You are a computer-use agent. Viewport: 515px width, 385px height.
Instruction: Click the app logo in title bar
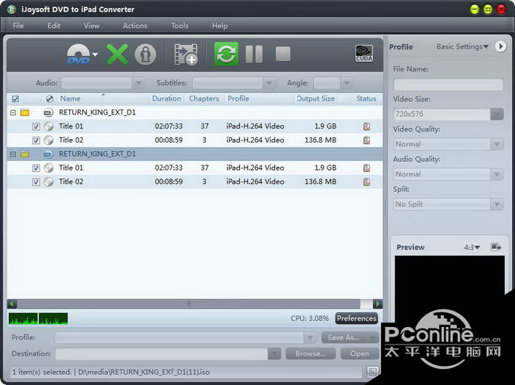11,10
